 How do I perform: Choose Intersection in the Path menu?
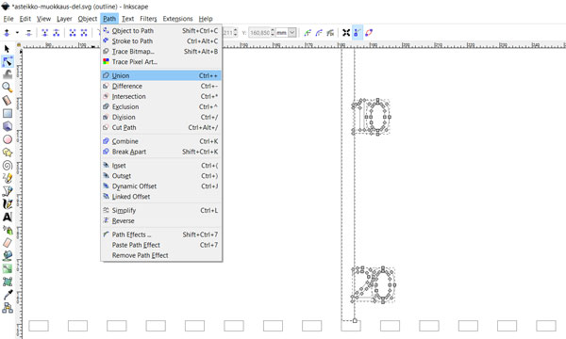tap(161, 97)
